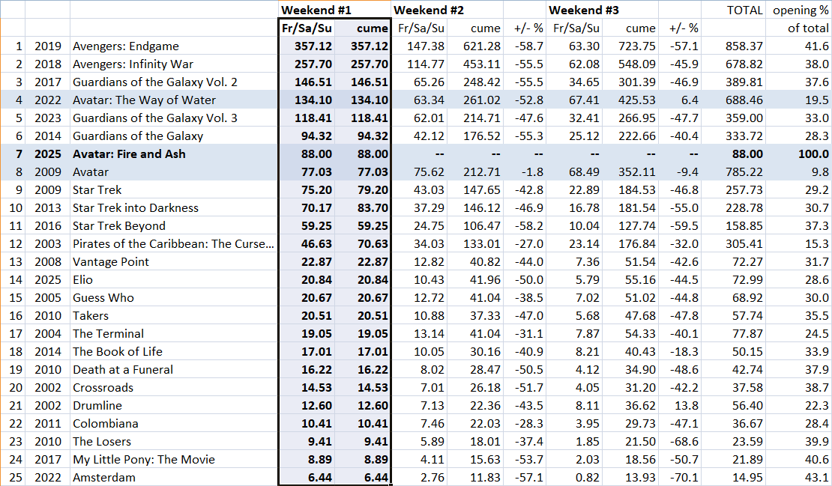Click the 13.8 positive change for Drumline

(x=688, y=405)
